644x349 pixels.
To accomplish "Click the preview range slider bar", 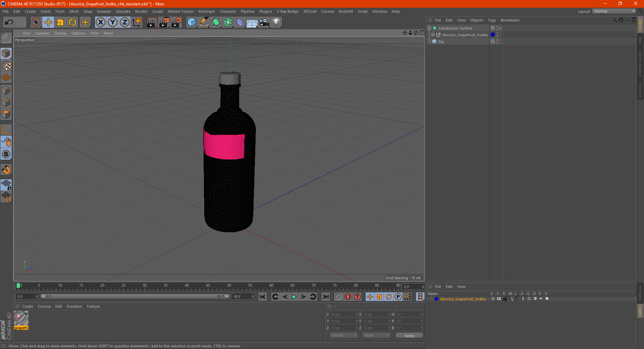I will tap(135, 296).
